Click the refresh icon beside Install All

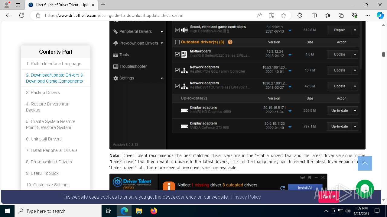click(283, 188)
